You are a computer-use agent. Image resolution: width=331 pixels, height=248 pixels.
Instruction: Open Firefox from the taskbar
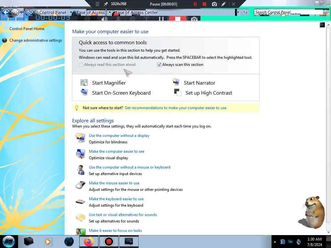click(x=89, y=242)
